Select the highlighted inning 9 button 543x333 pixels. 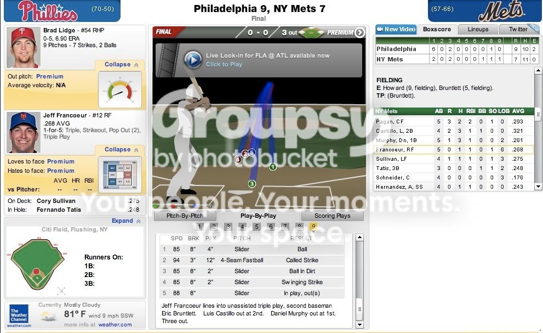(x=313, y=227)
